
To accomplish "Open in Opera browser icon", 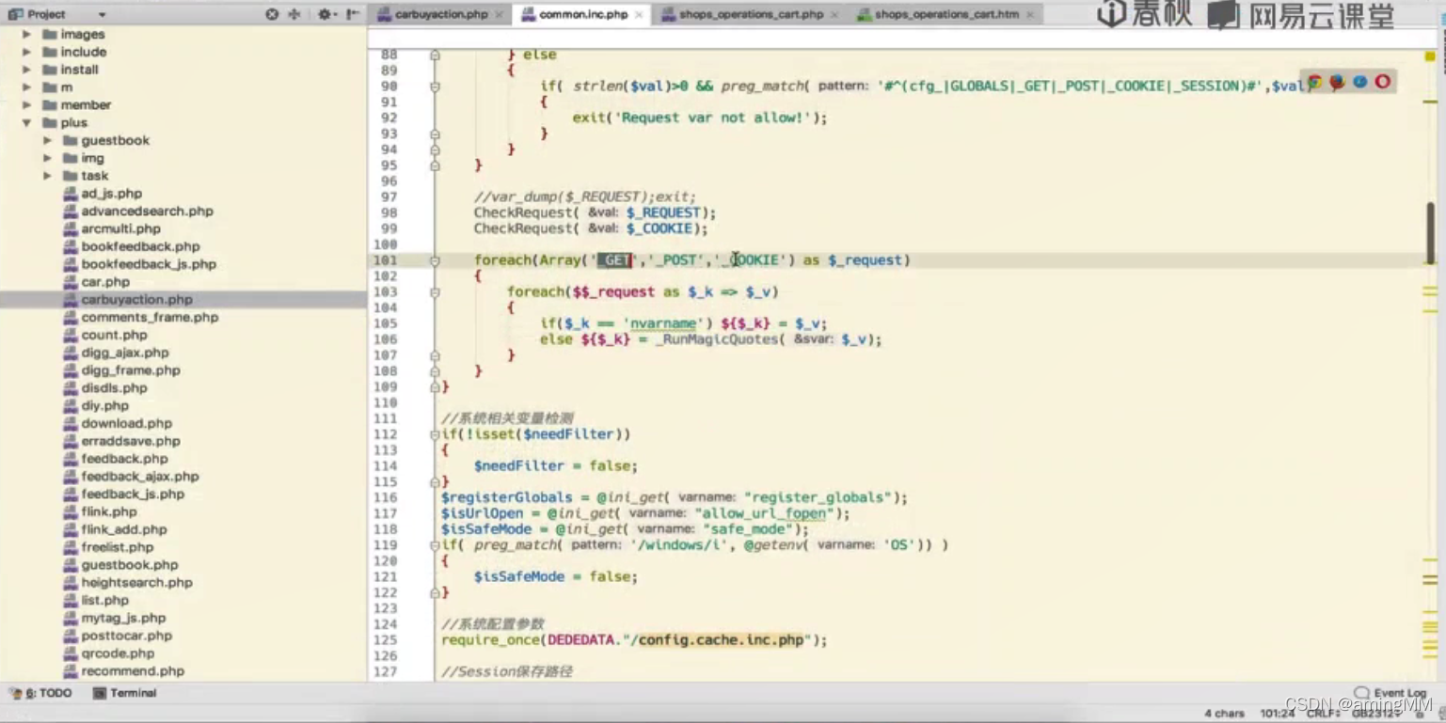I will (x=1382, y=82).
